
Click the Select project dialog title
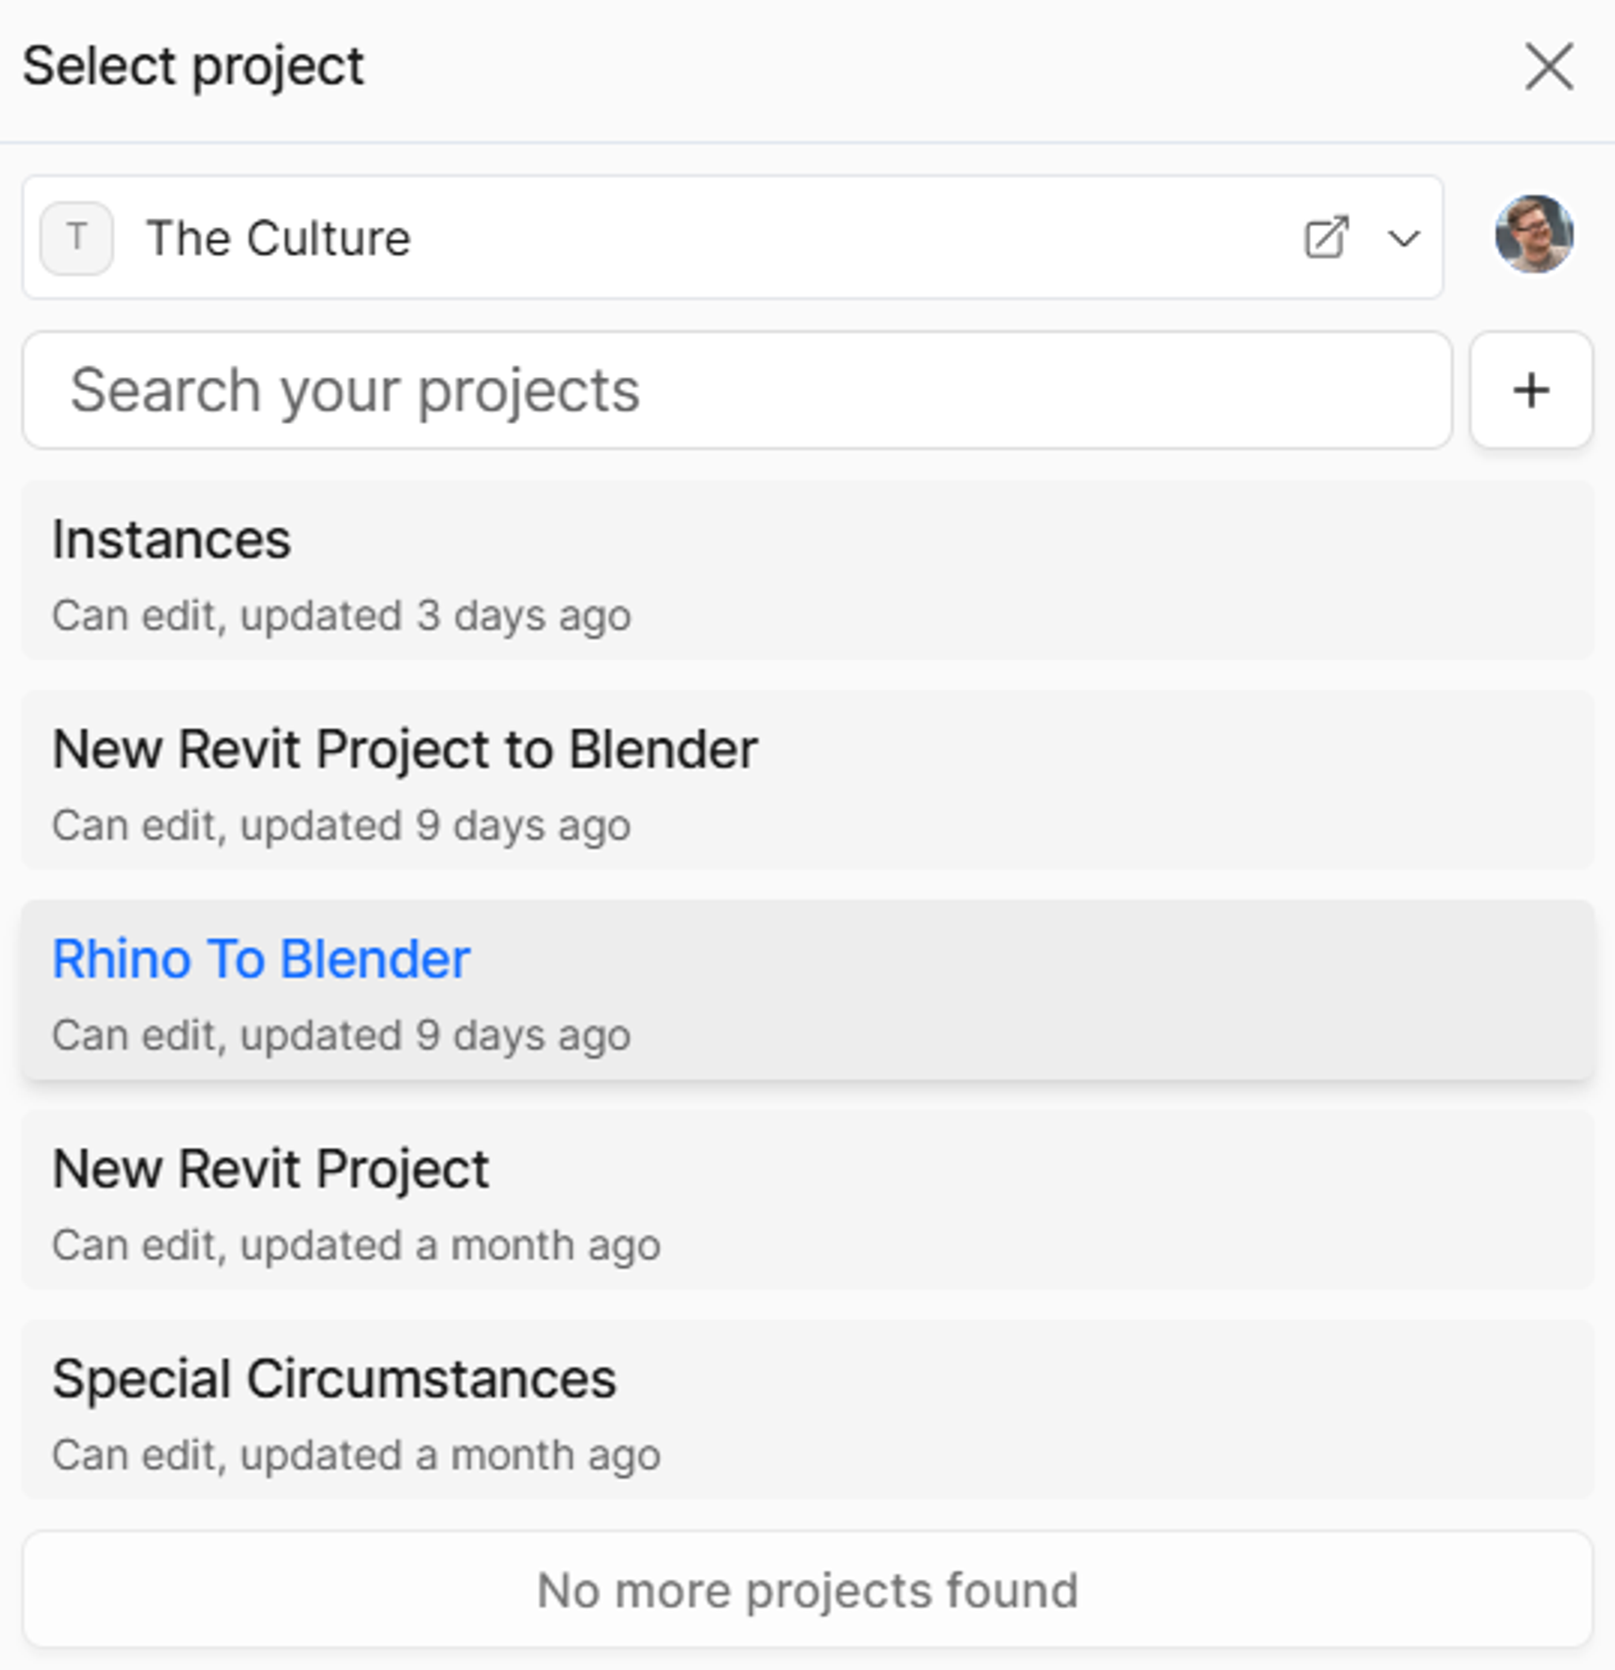pos(193,66)
